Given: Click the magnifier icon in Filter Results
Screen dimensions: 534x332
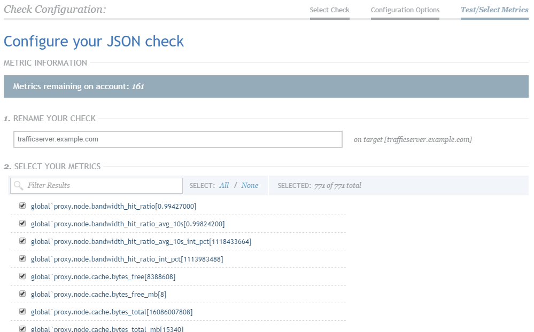Looking at the screenshot, I should (x=19, y=186).
